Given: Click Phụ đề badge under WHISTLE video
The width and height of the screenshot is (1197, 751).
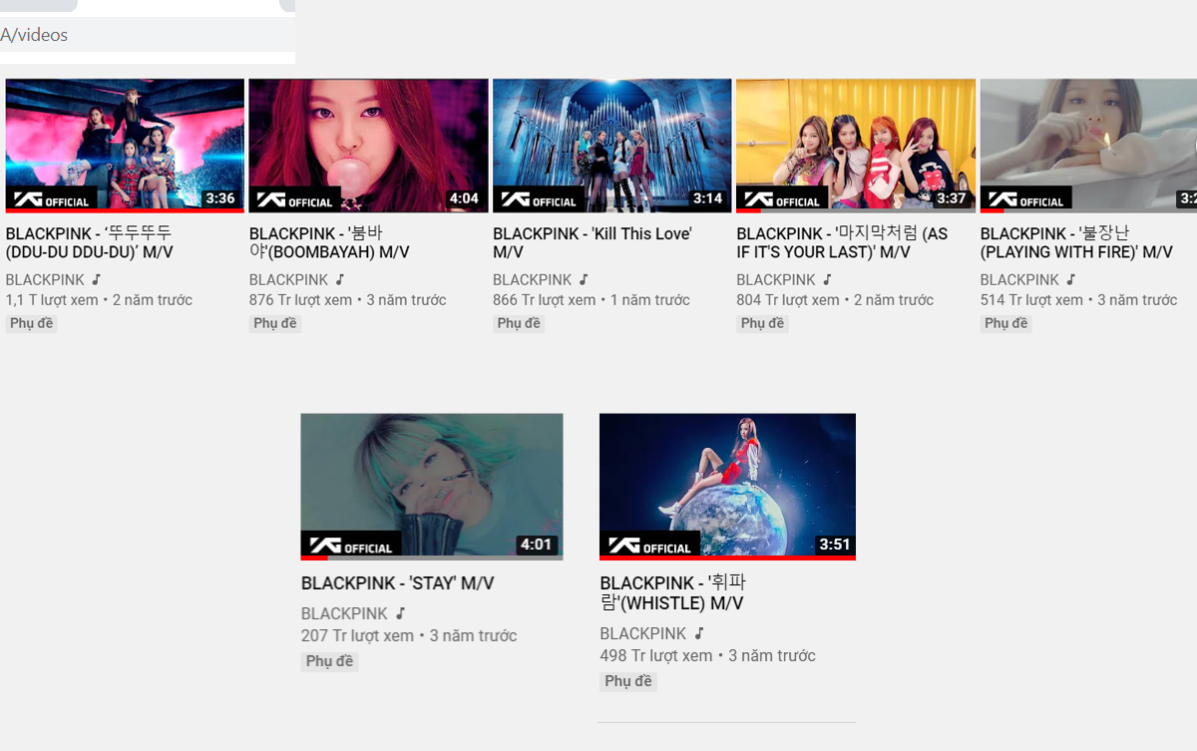Looking at the screenshot, I should tap(628, 681).
